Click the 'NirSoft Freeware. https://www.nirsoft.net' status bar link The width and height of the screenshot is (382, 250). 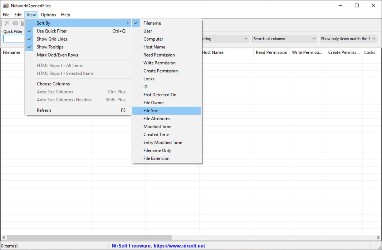158,246
